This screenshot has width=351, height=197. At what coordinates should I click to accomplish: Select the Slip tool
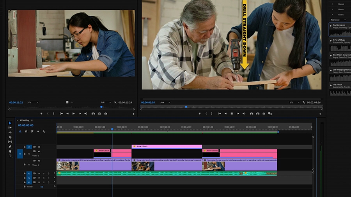coord(10,142)
